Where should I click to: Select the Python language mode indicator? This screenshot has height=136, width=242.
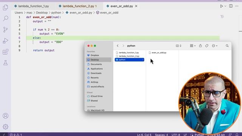pos(199,134)
